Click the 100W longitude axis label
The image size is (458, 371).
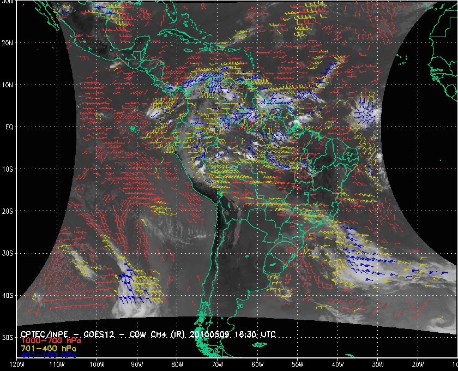coord(97,365)
